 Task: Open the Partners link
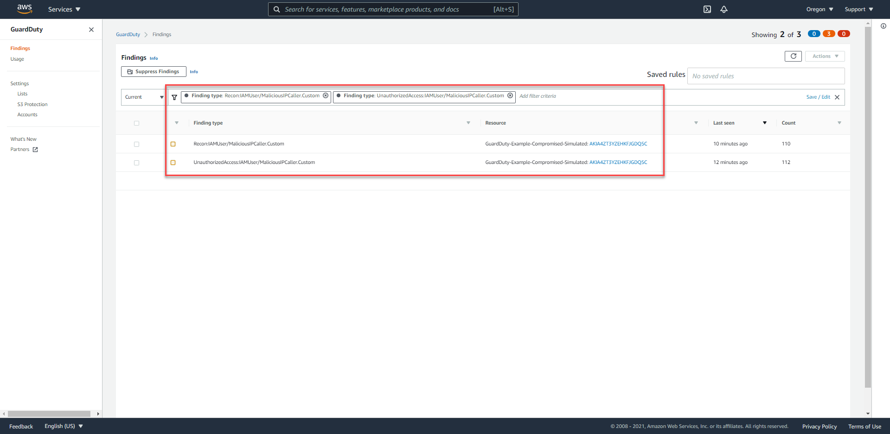20,149
